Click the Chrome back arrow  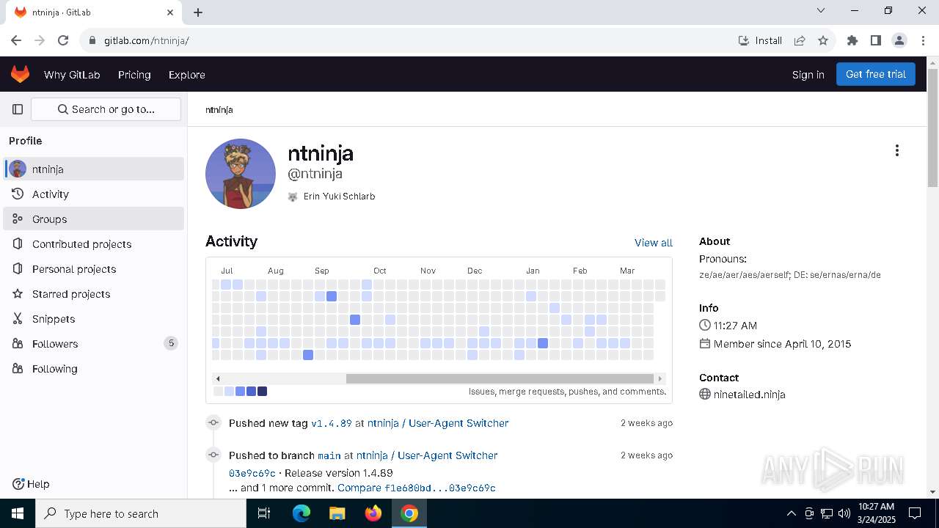coord(16,40)
